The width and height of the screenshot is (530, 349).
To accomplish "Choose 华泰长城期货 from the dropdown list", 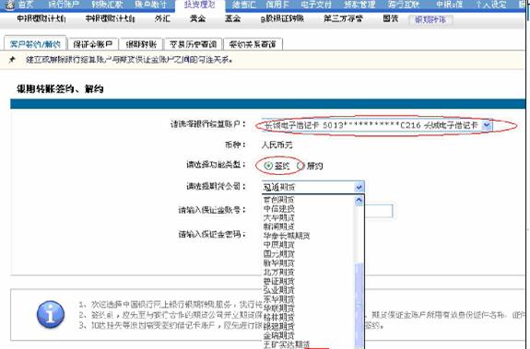I will pyautogui.click(x=287, y=236).
